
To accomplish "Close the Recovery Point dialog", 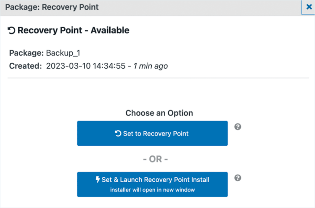I will click(x=308, y=7).
